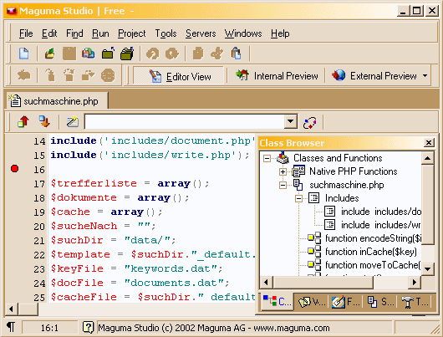The image size is (443, 337).
Task: Click the down arrow icon
Action: point(44,122)
